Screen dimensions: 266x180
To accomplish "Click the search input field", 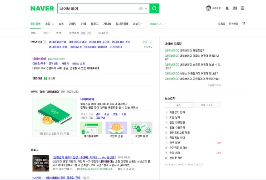I will point(98,9).
